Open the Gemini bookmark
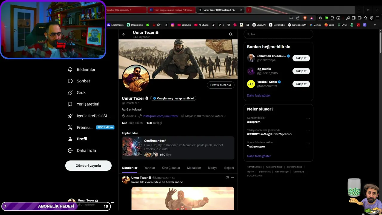Image resolution: width=382 pixels, height=215 pixels. click(315, 25)
